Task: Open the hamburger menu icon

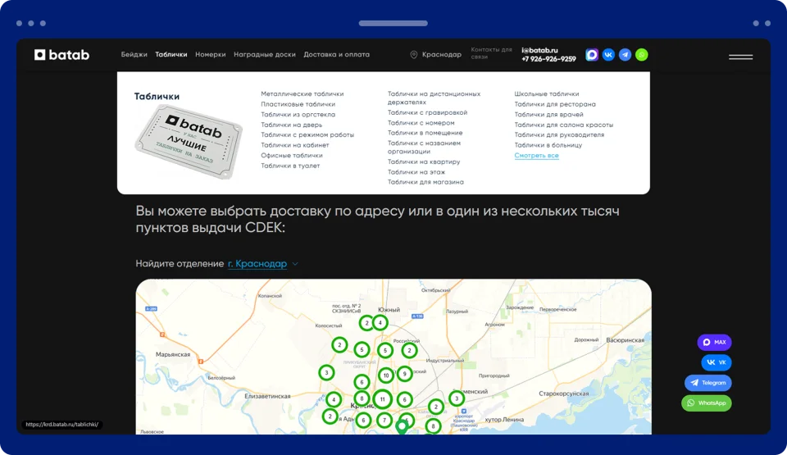Action: tap(740, 57)
